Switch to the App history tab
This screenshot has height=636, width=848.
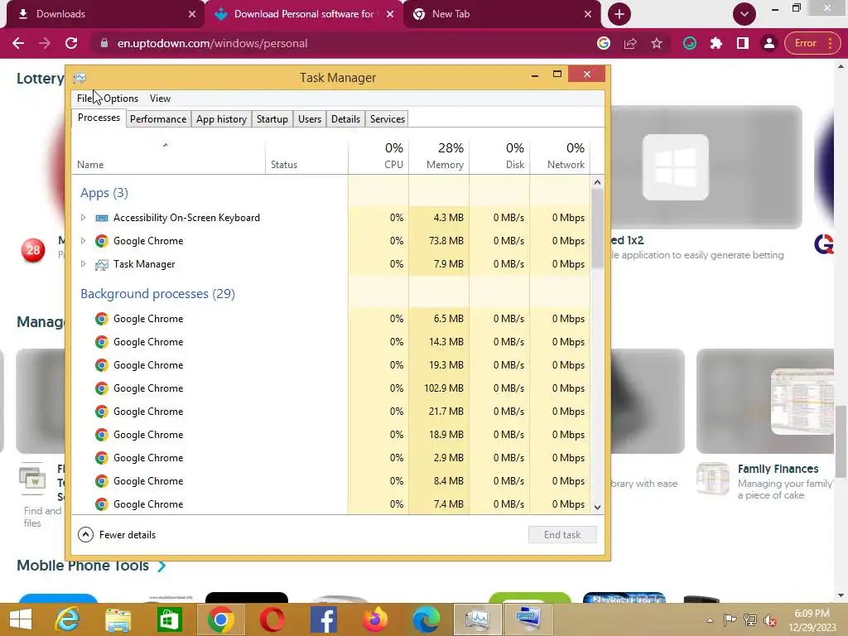tap(221, 119)
